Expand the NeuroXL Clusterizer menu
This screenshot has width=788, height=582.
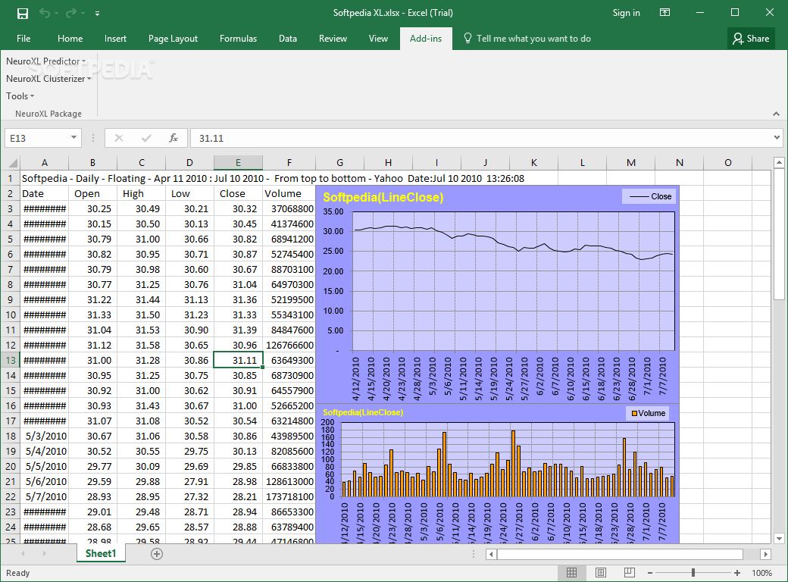[48, 78]
